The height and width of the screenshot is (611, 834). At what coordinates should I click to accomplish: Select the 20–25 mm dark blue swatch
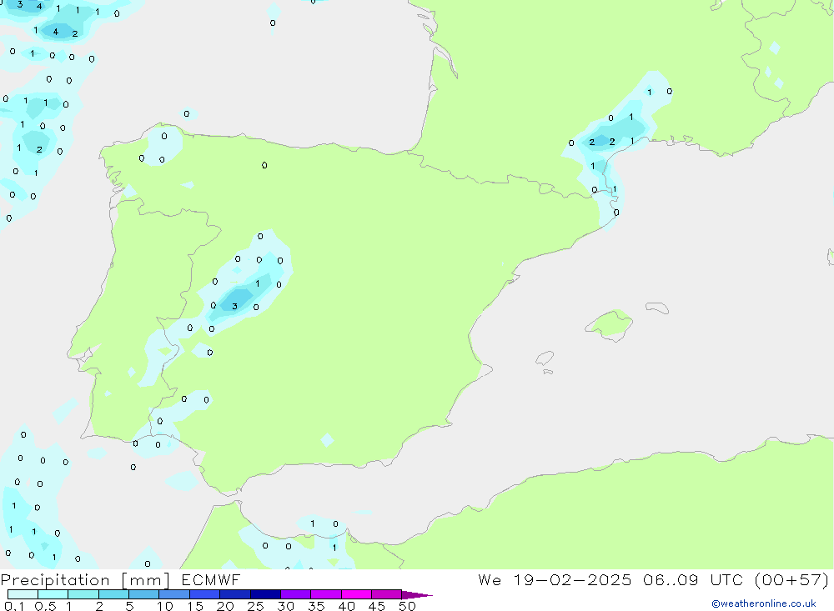click(x=234, y=594)
